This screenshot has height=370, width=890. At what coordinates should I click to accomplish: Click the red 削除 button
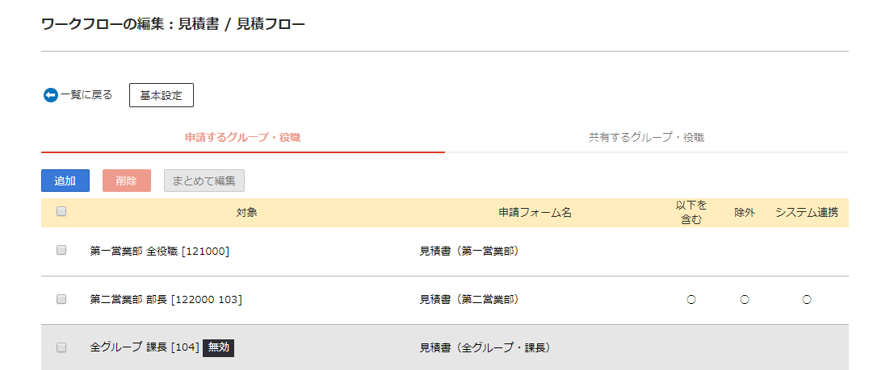[127, 181]
